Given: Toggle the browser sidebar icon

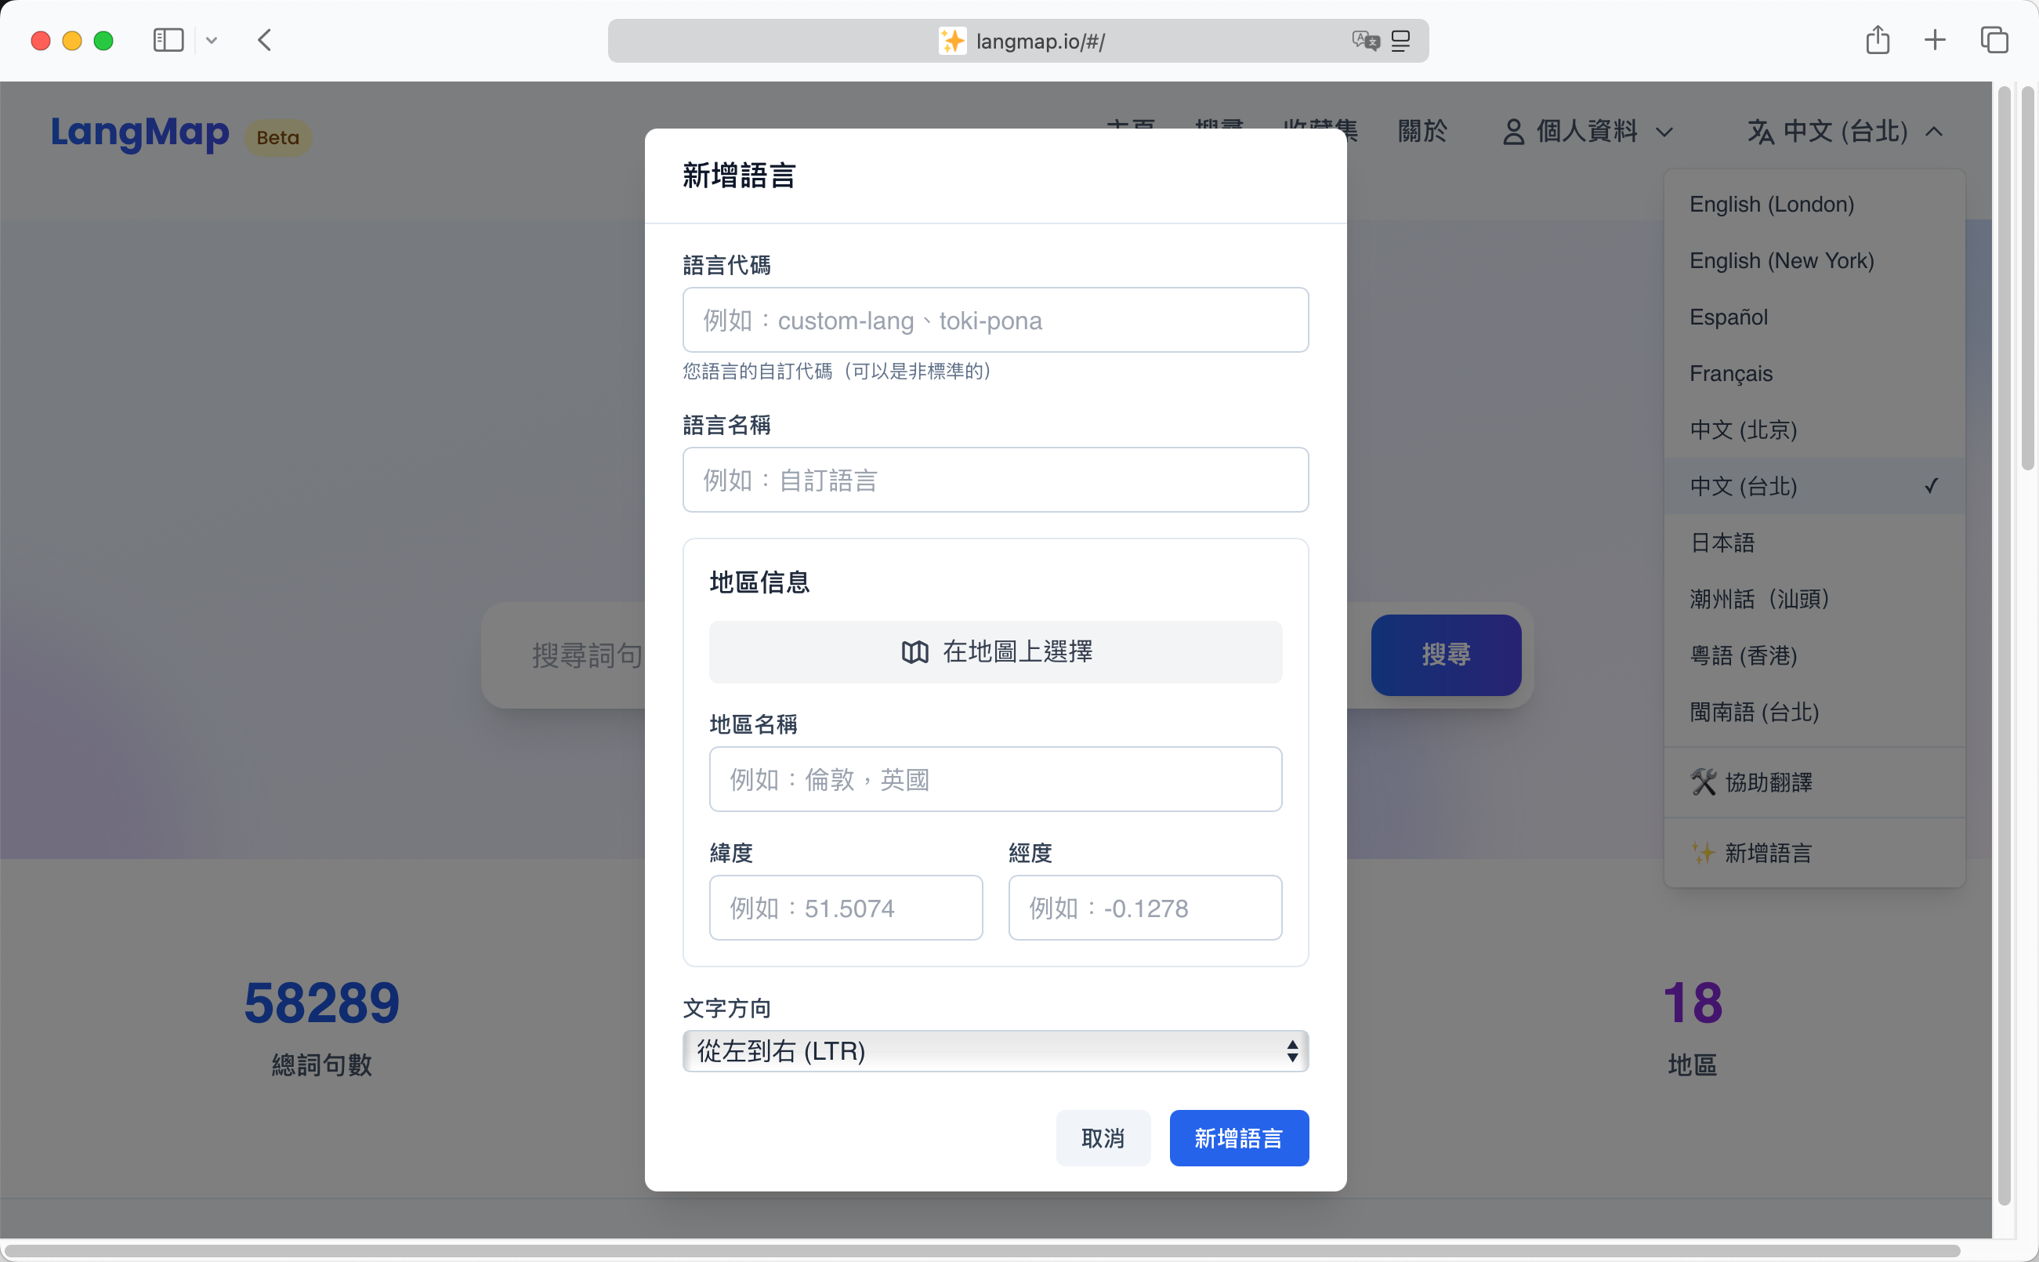Looking at the screenshot, I should click(168, 39).
